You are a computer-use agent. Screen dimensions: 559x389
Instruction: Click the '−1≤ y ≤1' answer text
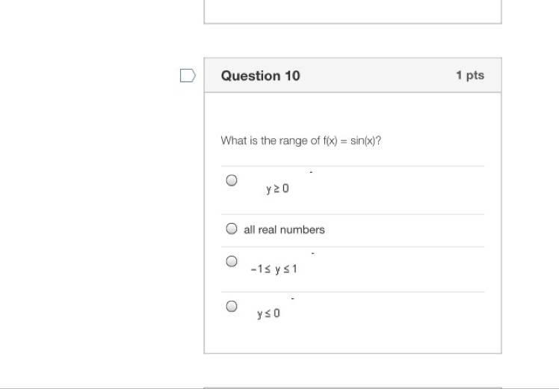[x=274, y=269]
